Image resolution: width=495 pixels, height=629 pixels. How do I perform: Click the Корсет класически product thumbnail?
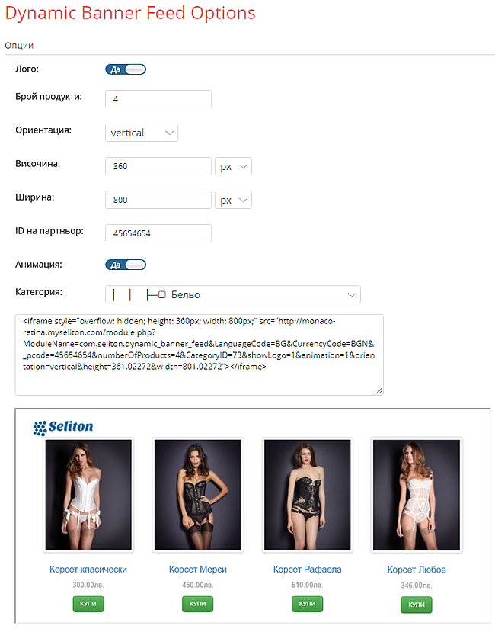[x=88, y=495]
